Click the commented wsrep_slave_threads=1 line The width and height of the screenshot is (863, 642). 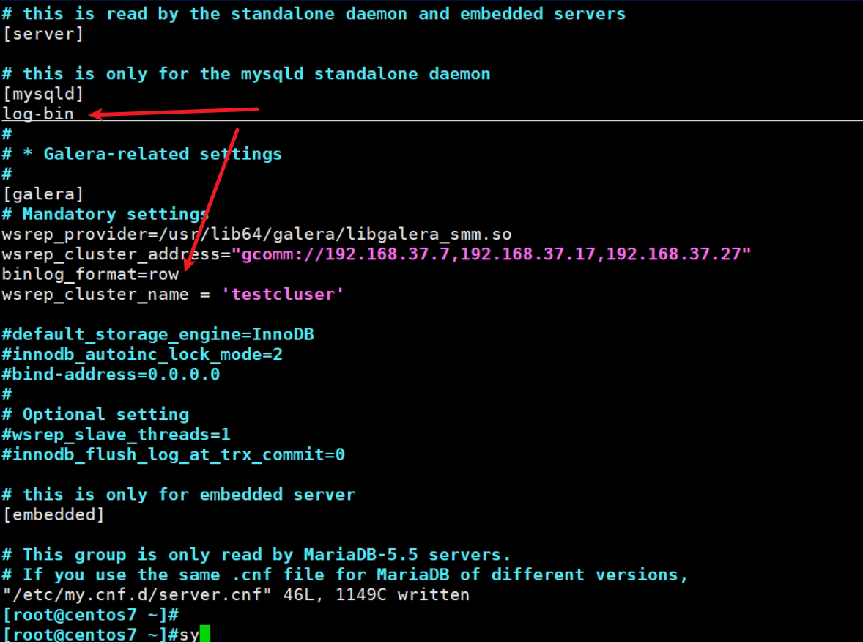(116, 435)
